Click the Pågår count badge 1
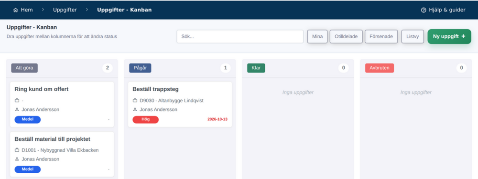The image size is (478, 179). 225,68
